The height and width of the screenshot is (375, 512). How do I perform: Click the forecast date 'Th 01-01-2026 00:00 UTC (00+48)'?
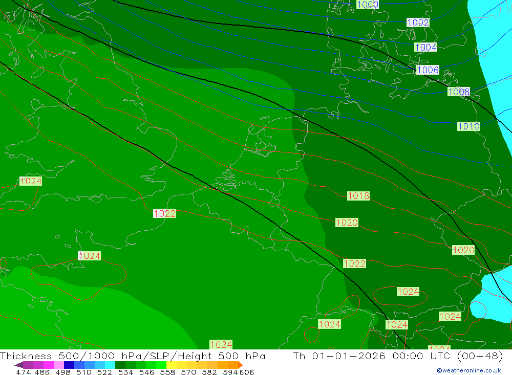pos(398,356)
